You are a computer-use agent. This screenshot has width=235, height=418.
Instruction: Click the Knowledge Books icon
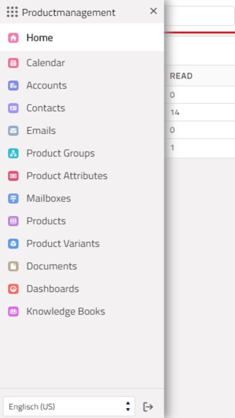(x=13, y=312)
